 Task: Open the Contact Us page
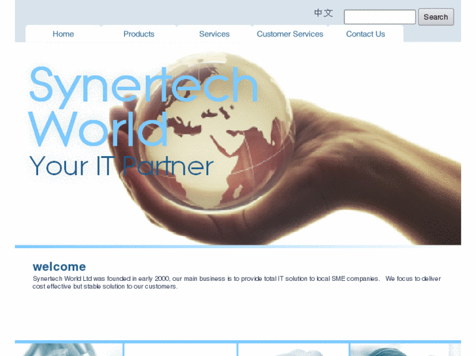coord(365,34)
